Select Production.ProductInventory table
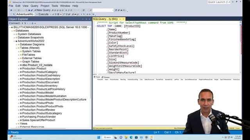 (x=40, y=86)
